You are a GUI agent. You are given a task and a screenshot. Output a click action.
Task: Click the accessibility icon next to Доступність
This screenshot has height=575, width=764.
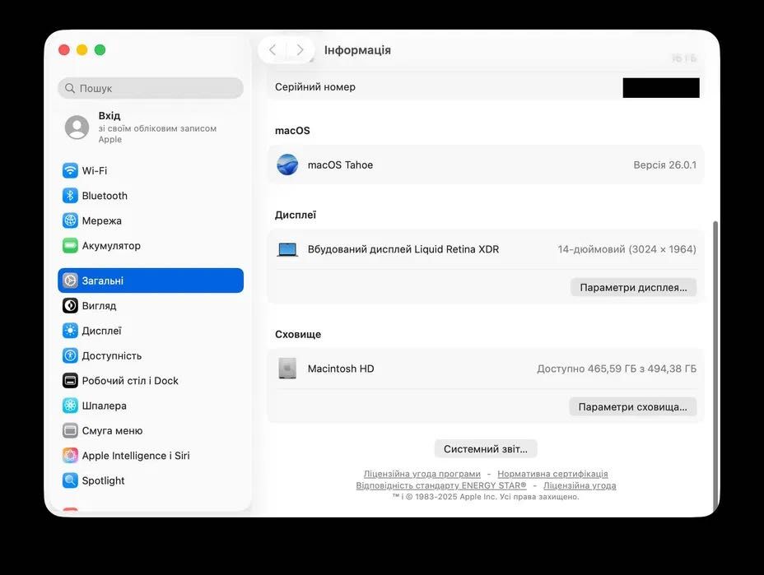tap(70, 355)
